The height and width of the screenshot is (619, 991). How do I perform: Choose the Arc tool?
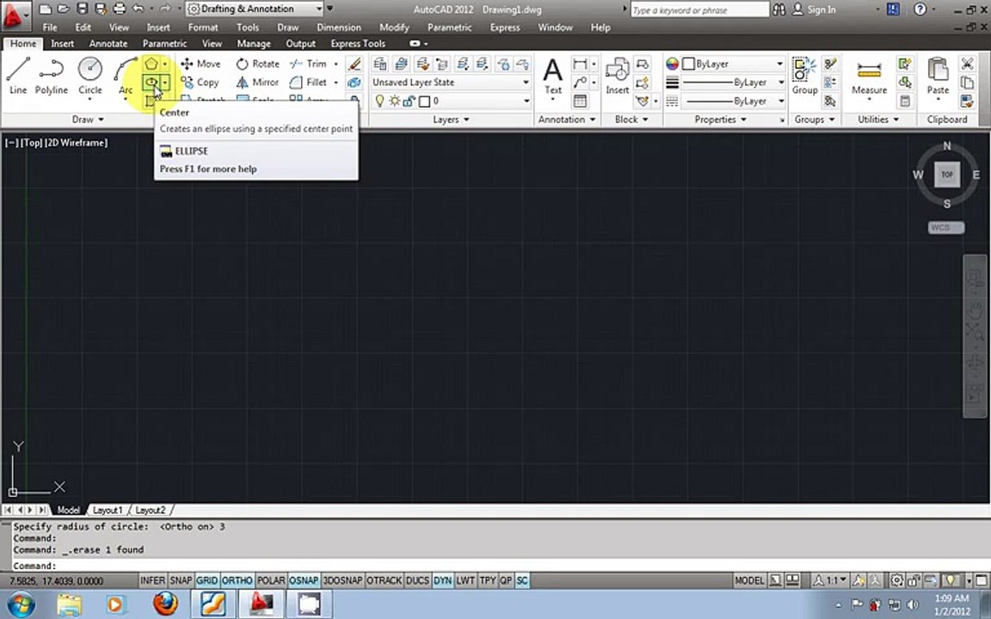[x=125, y=76]
